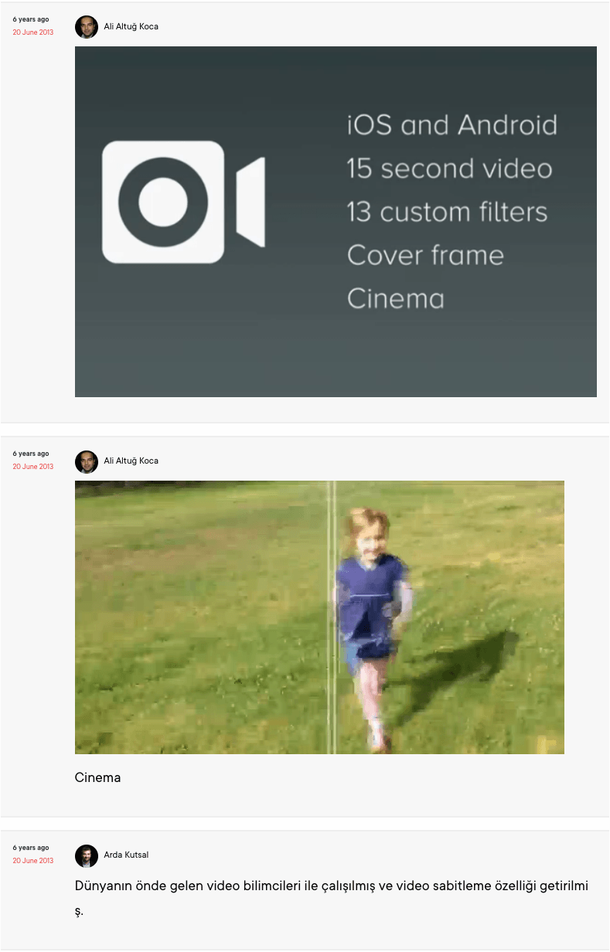
Task: Click '20 June 2013' date on the Cinema post
Action: coord(32,467)
